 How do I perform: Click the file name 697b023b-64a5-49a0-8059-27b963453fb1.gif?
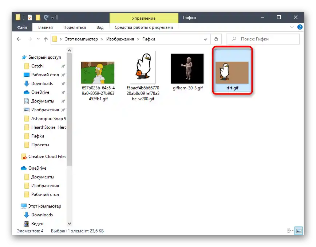click(x=98, y=93)
